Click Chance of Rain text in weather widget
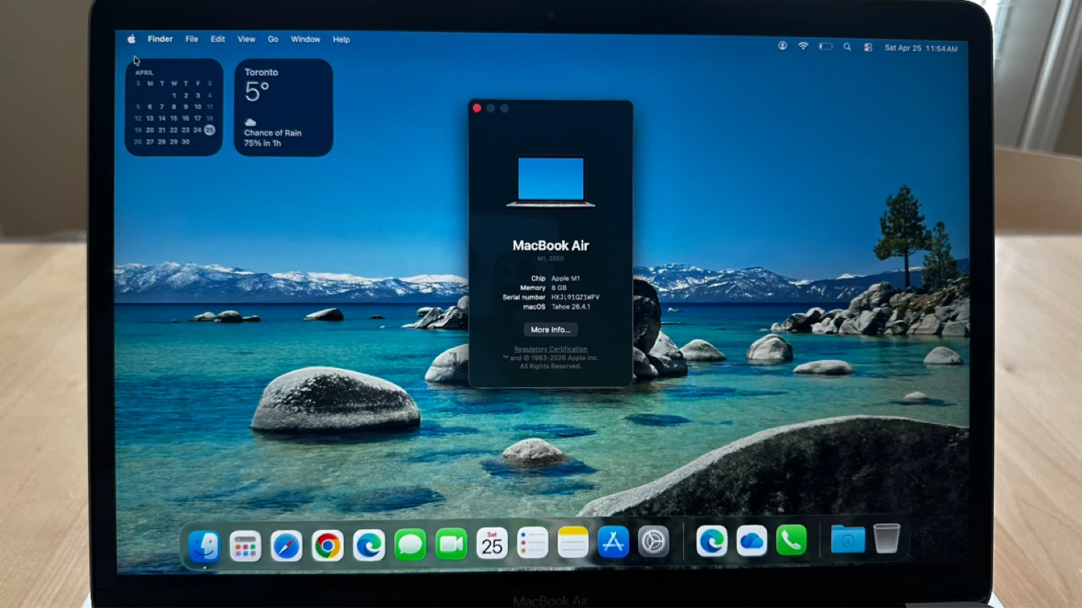This screenshot has width=1082, height=608. [273, 133]
